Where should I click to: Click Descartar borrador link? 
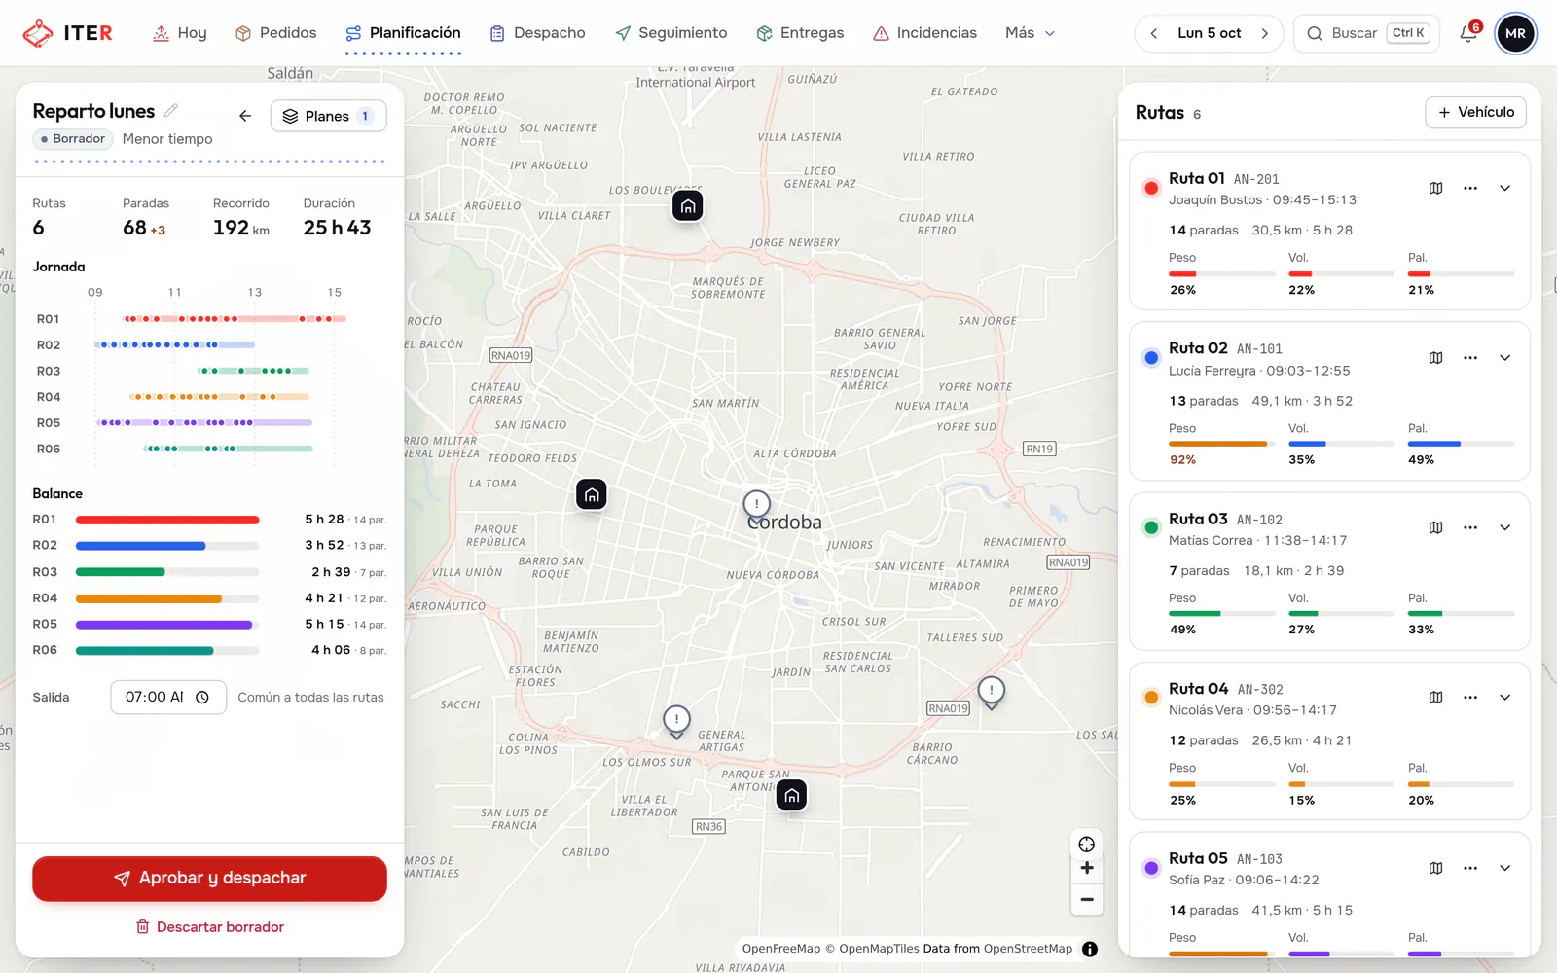[209, 927]
